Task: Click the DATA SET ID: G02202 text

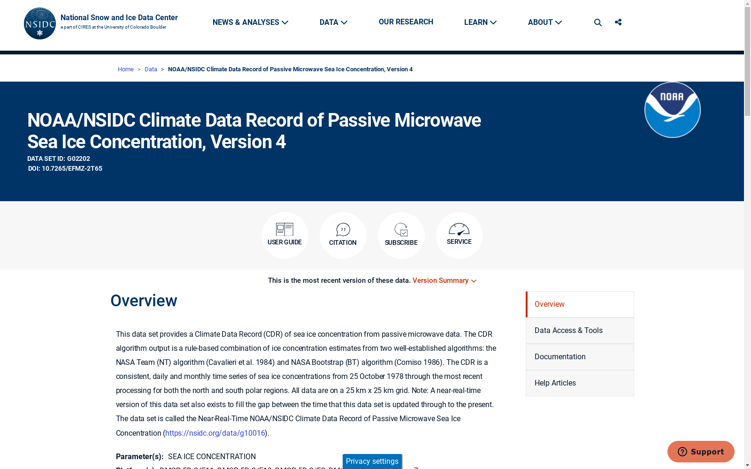Action: [x=59, y=159]
